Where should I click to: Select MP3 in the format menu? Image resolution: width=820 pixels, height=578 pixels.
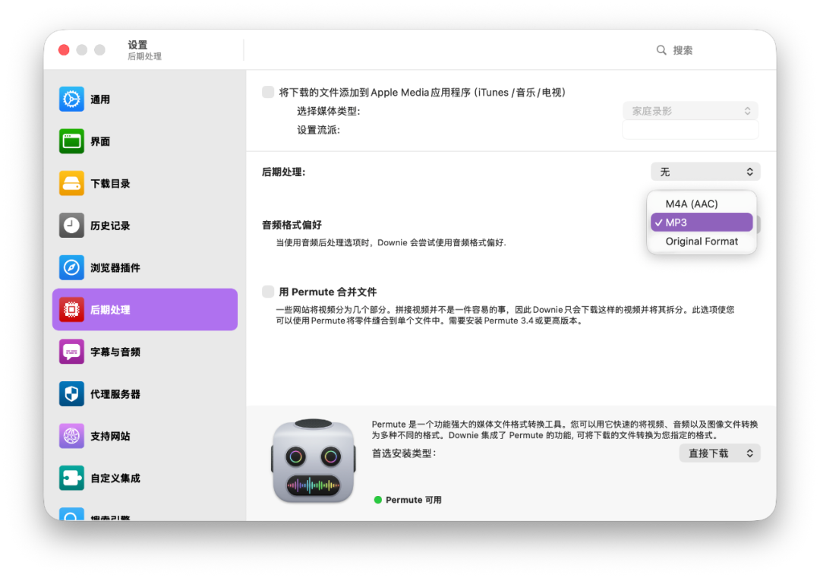(x=700, y=222)
